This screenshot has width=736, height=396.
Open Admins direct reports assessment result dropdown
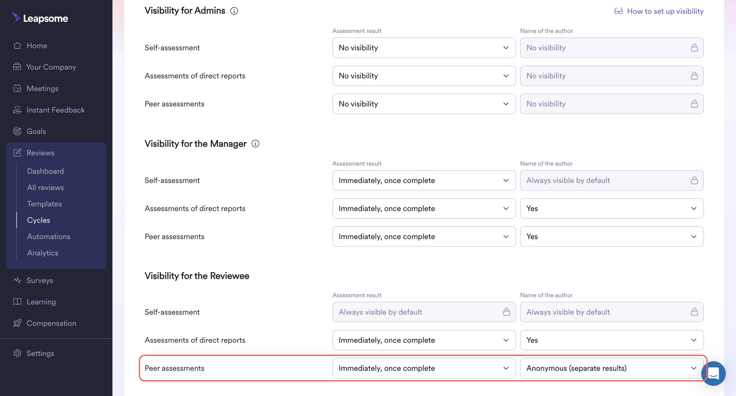click(x=424, y=76)
